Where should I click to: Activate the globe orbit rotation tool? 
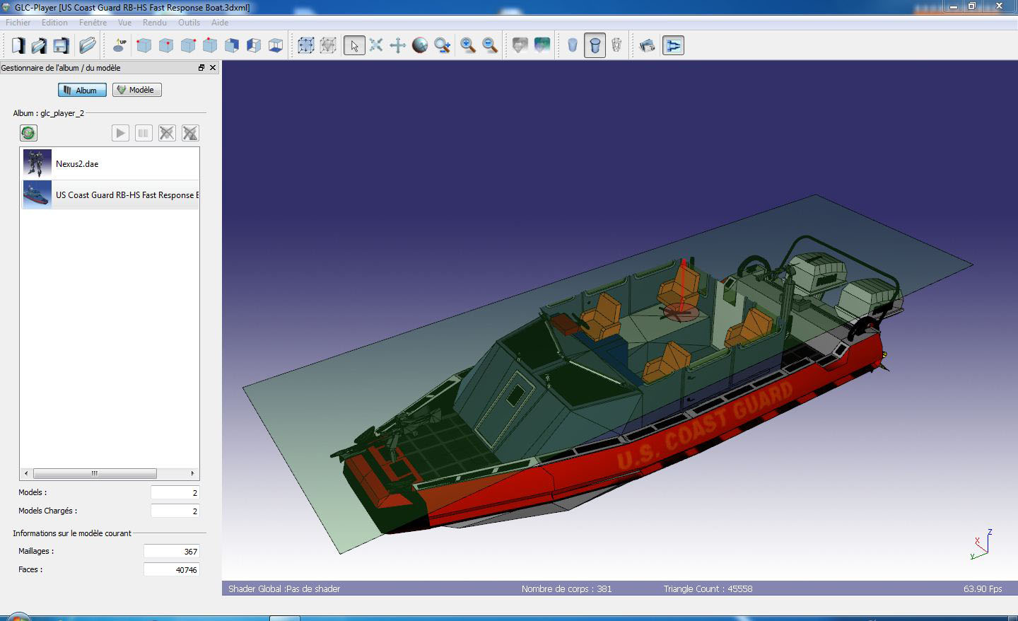point(420,46)
